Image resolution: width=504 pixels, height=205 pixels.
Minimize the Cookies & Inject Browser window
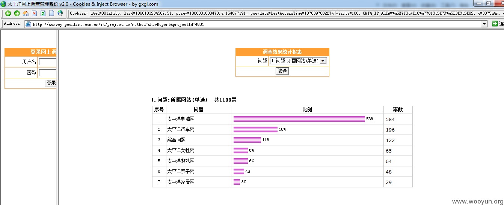click(478, 3)
